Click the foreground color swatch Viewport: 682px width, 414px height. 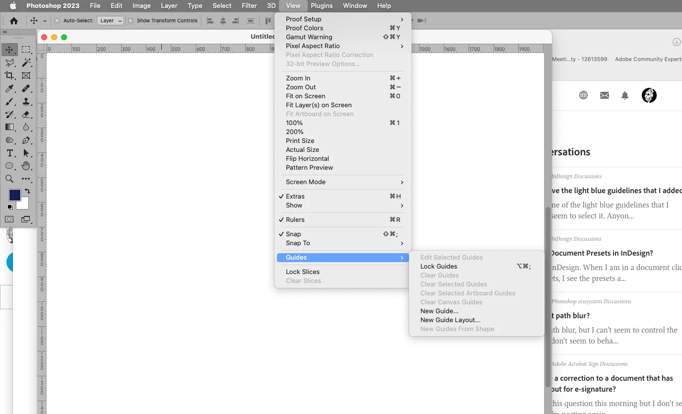click(x=15, y=195)
